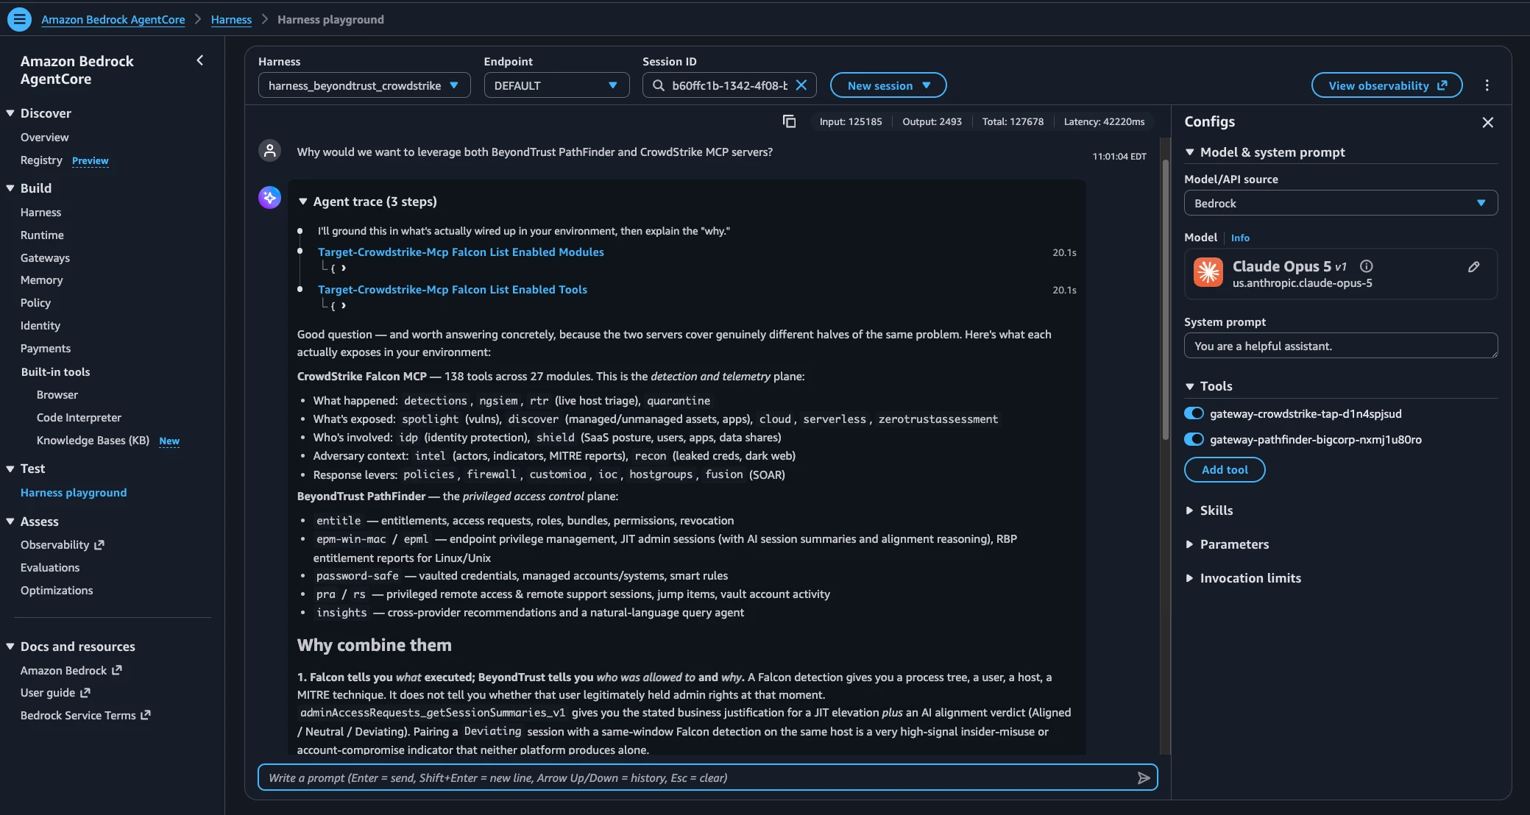
Task: Send the prompt with the arrow icon
Action: click(1143, 777)
